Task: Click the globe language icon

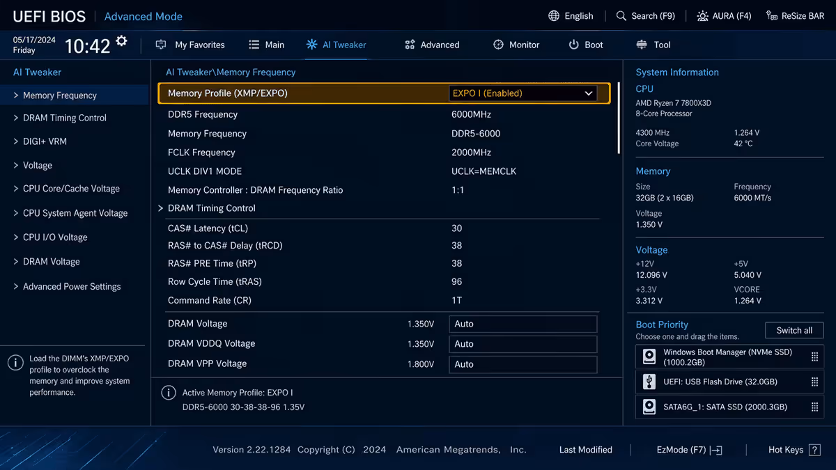Action: pyautogui.click(x=554, y=15)
